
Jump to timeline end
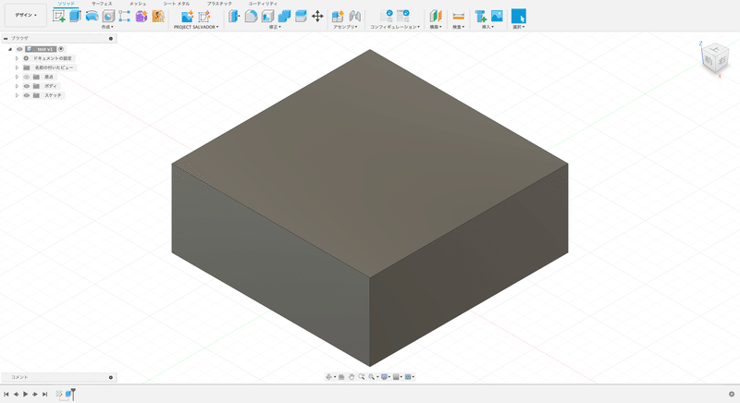coord(44,394)
